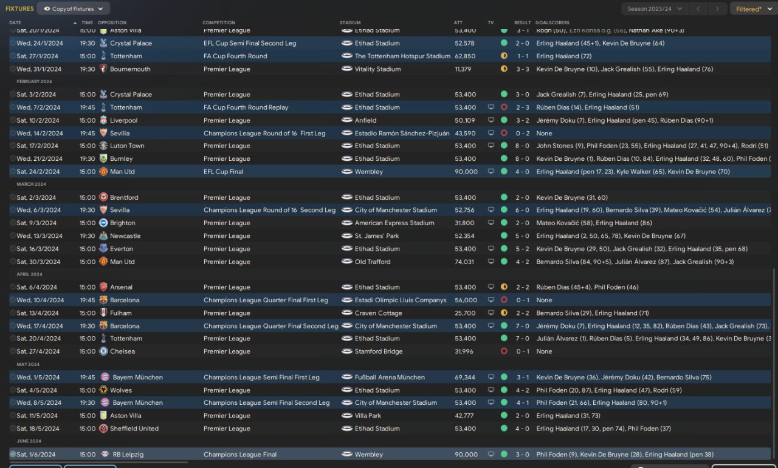Click the Brighton club badge

(103, 223)
